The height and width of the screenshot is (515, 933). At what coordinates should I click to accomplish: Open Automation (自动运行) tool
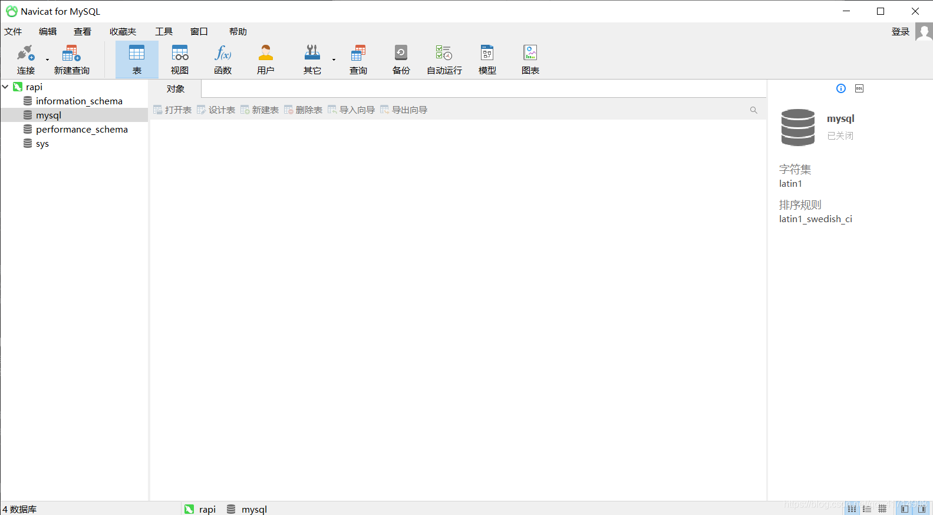coord(444,60)
